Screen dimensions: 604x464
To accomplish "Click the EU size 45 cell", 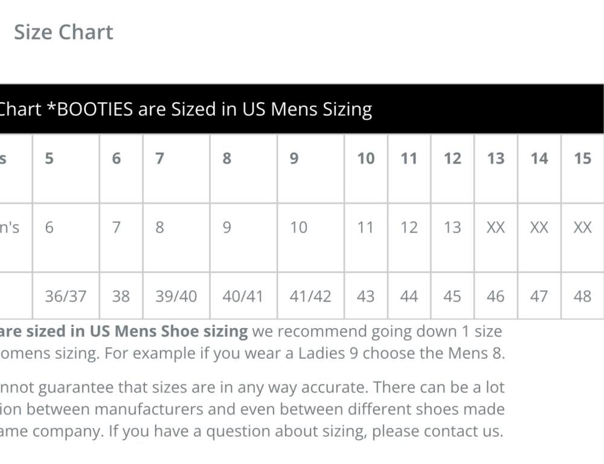I will pyautogui.click(x=452, y=296).
